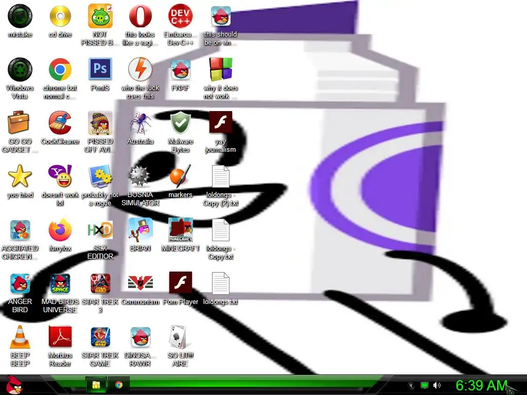Open the 'markers' desktop icon
Viewport: 527px width, 395px height.
181,176
